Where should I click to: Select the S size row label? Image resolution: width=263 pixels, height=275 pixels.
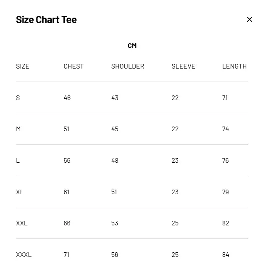coord(18,98)
